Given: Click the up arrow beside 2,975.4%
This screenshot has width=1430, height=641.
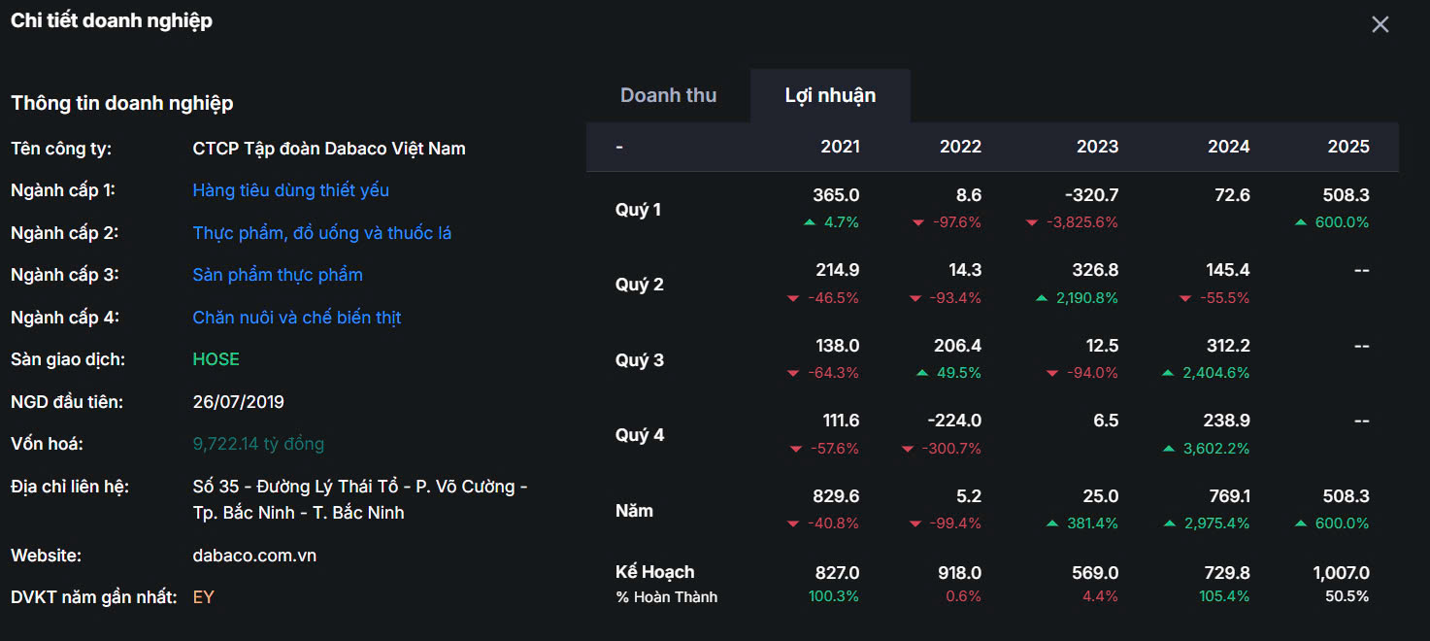Looking at the screenshot, I should pos(1168,523).
